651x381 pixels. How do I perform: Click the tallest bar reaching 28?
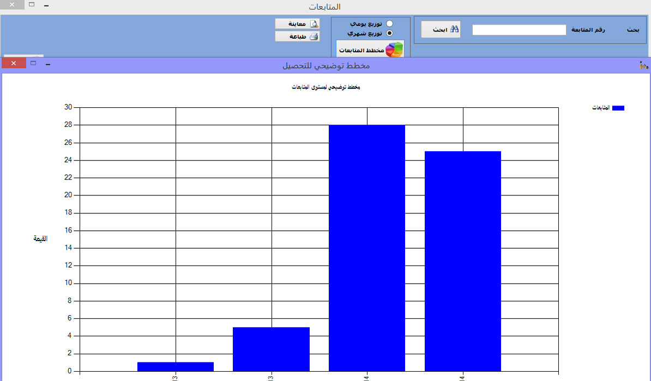pyautogui.click(x=367, y=248)
